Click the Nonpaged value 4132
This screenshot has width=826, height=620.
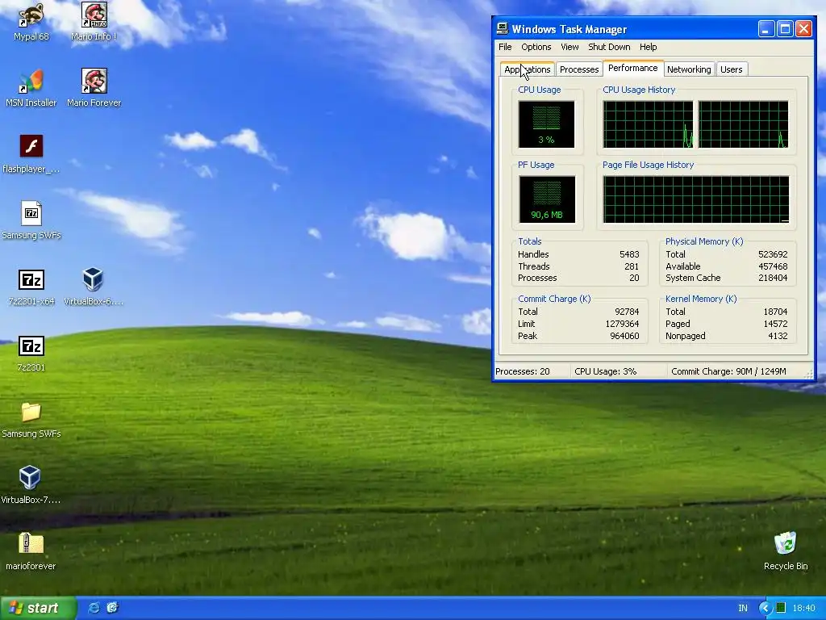(778, 336)
